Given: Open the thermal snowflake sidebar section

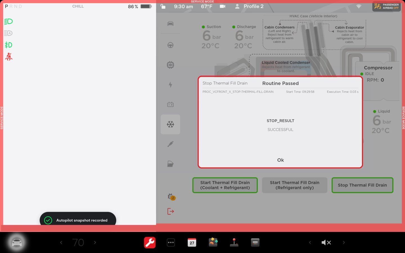Looking at the screenshot, I should 170,124.
